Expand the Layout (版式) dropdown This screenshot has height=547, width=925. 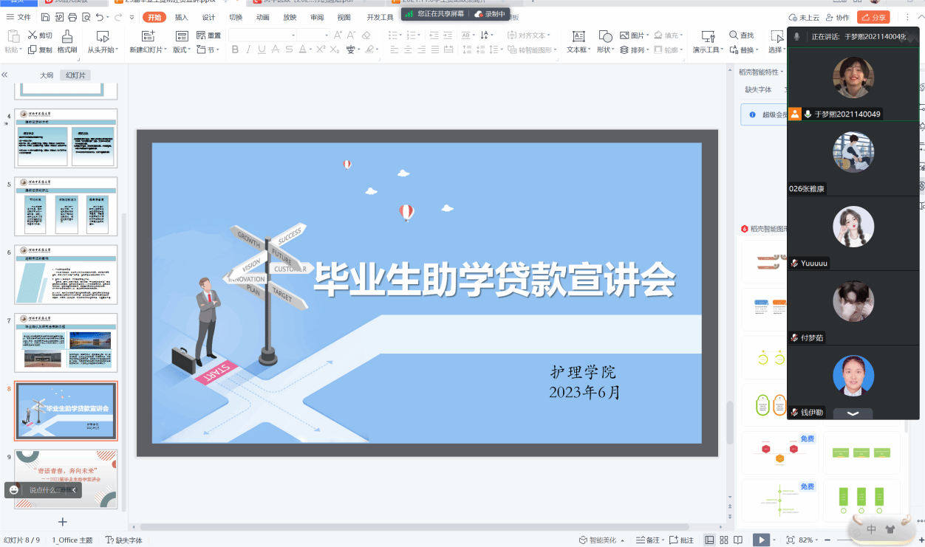[x=182, y=50]
